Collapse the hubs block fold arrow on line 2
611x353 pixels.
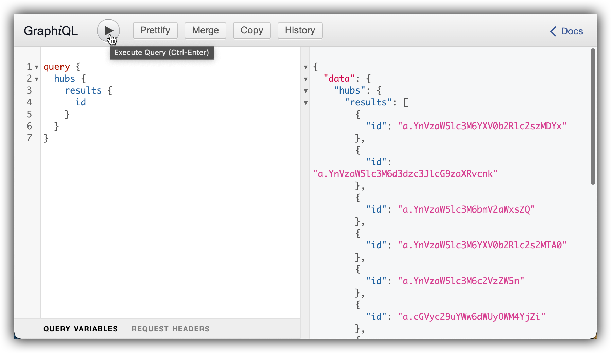click(x=37, y=79)
